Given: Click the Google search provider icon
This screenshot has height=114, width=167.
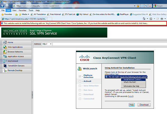Looking at the screenshot, I should [x=155, y=6].
